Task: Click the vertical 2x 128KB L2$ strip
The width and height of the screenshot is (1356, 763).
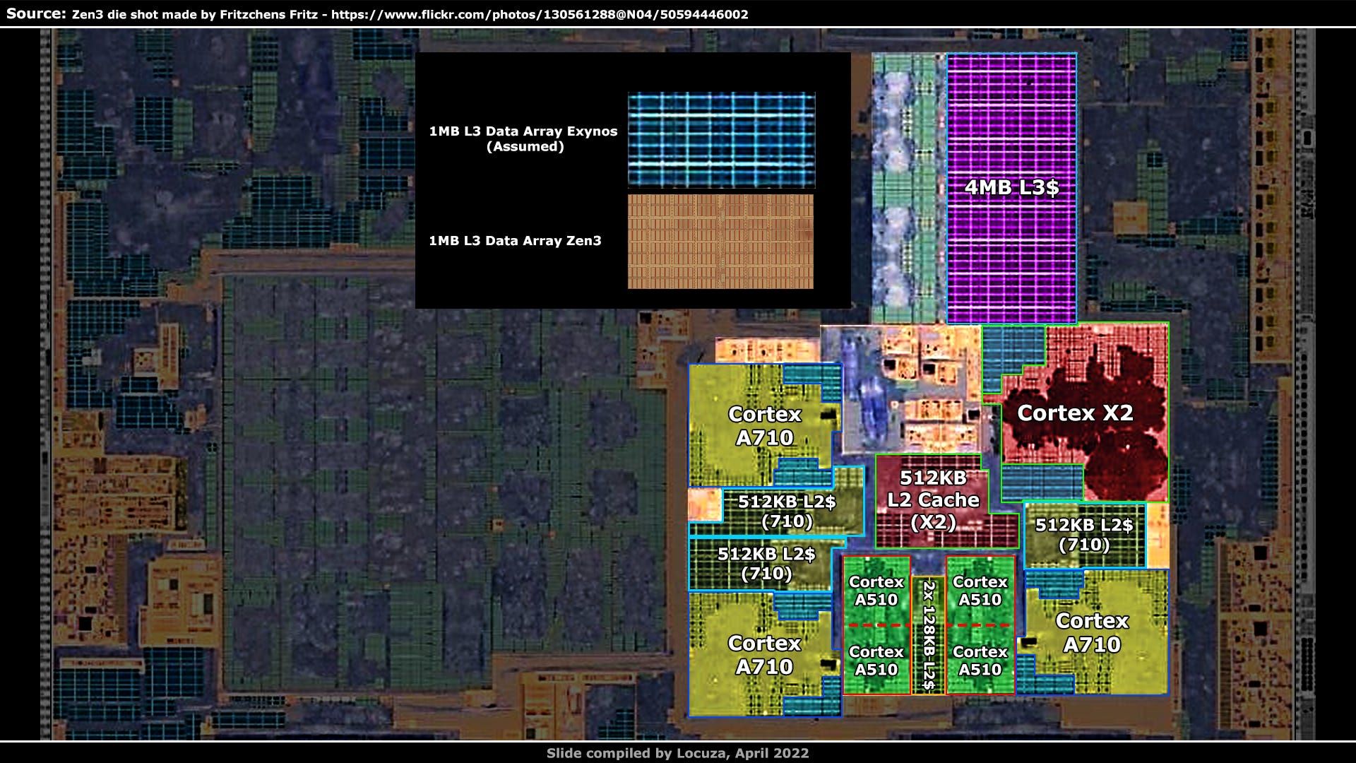Action: tap(928, 634)
